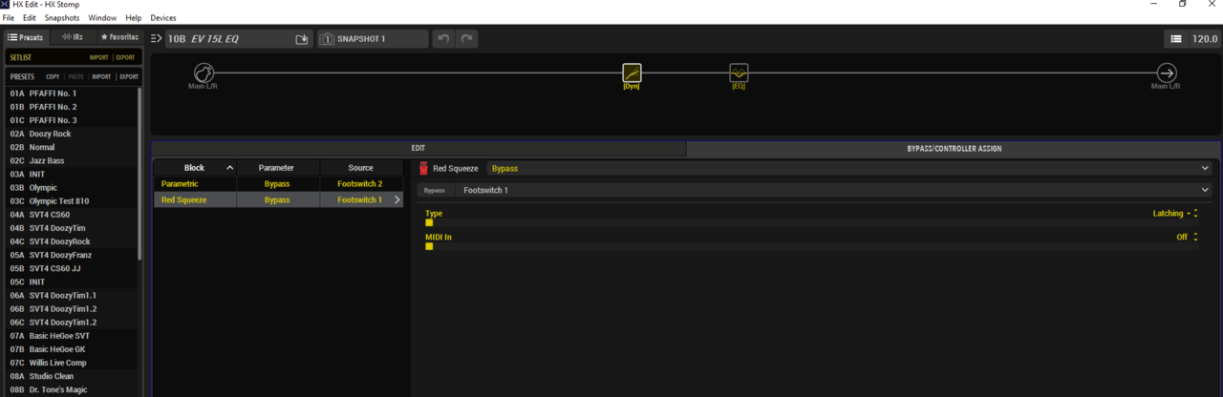
Task: Click the save preset icon
Action: click(x=302, y=39)
